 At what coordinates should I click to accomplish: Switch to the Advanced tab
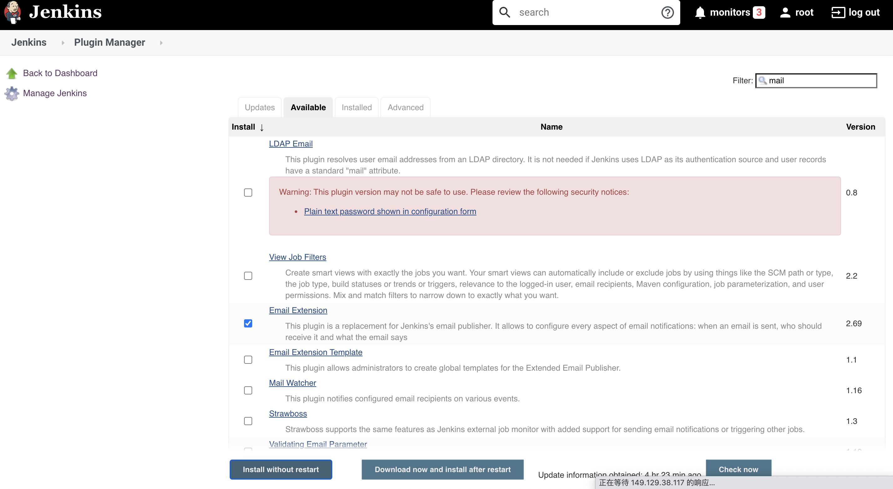click(x=405, y=107)
